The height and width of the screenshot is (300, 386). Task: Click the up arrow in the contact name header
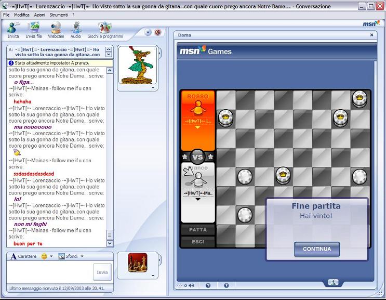tap(108, 49)
